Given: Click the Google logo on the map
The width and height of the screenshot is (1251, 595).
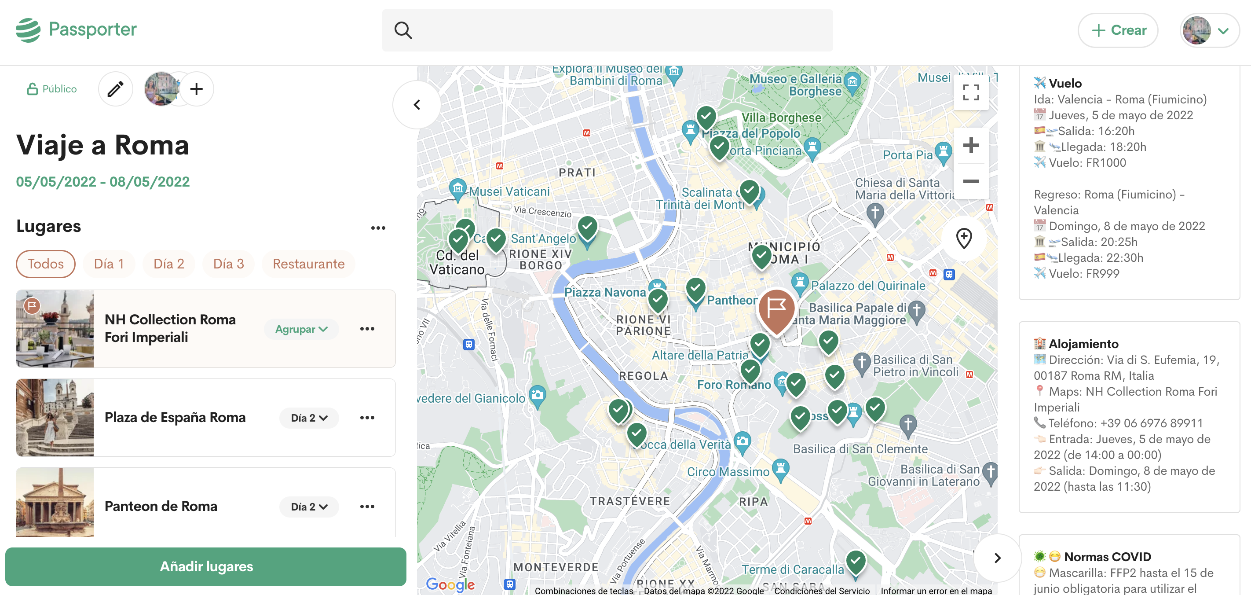Looking at the screenshot, I should (x=450, y=584).
